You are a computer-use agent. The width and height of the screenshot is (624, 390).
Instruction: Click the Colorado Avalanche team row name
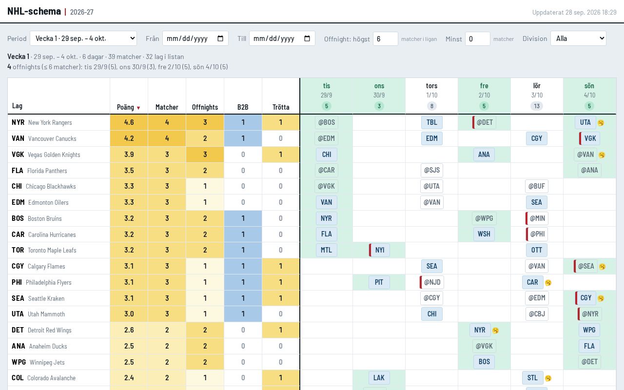51,378
